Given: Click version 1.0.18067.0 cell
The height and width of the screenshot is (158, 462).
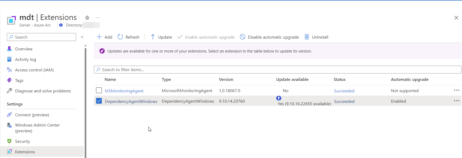Looking at the screenshot, I should [229, 91].
